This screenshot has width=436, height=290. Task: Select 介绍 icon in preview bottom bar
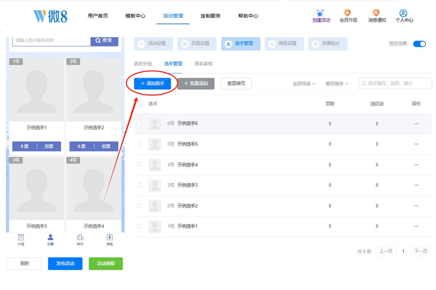(x=21, y=237)
